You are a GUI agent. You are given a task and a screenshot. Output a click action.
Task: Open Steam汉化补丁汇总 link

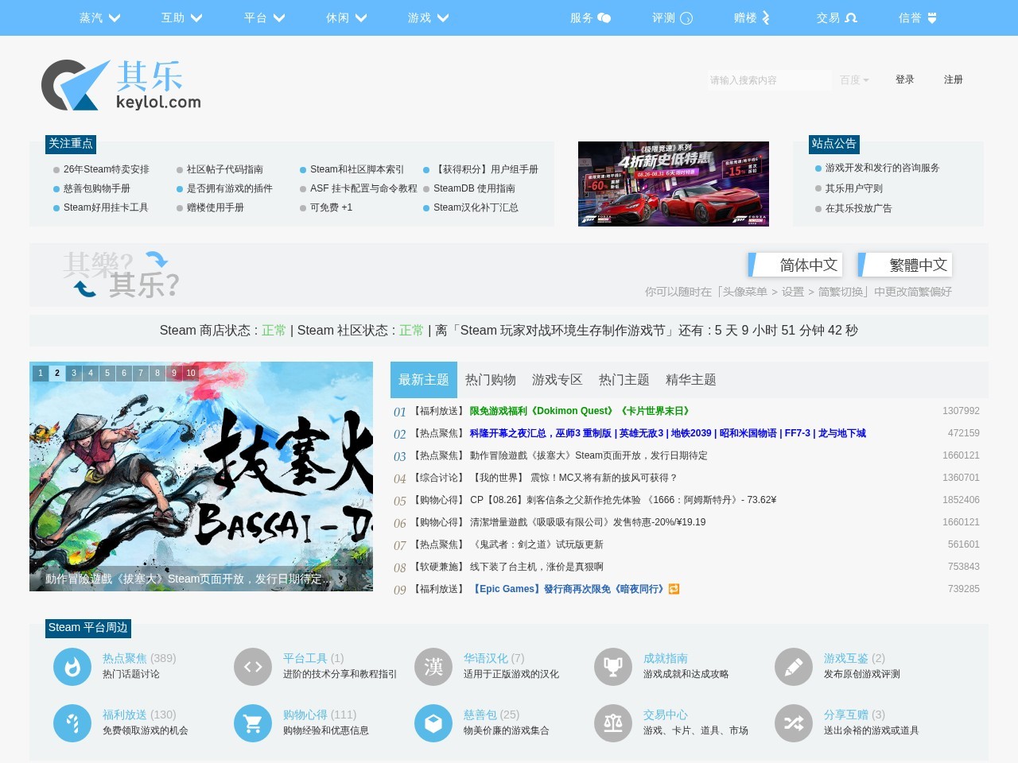[x=476, y=207]
